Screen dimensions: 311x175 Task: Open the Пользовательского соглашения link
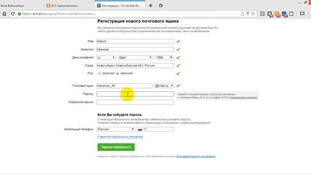coord(196,157)
